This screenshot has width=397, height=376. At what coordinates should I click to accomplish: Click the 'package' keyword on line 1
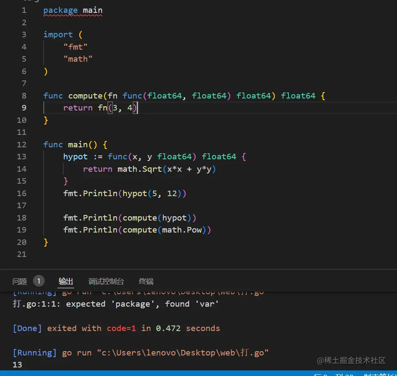60,10
